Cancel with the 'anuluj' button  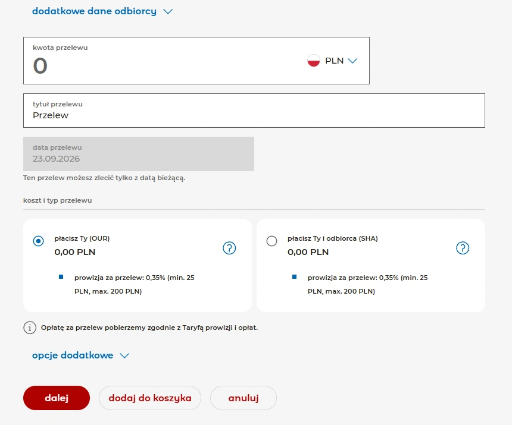coord(243,398)
